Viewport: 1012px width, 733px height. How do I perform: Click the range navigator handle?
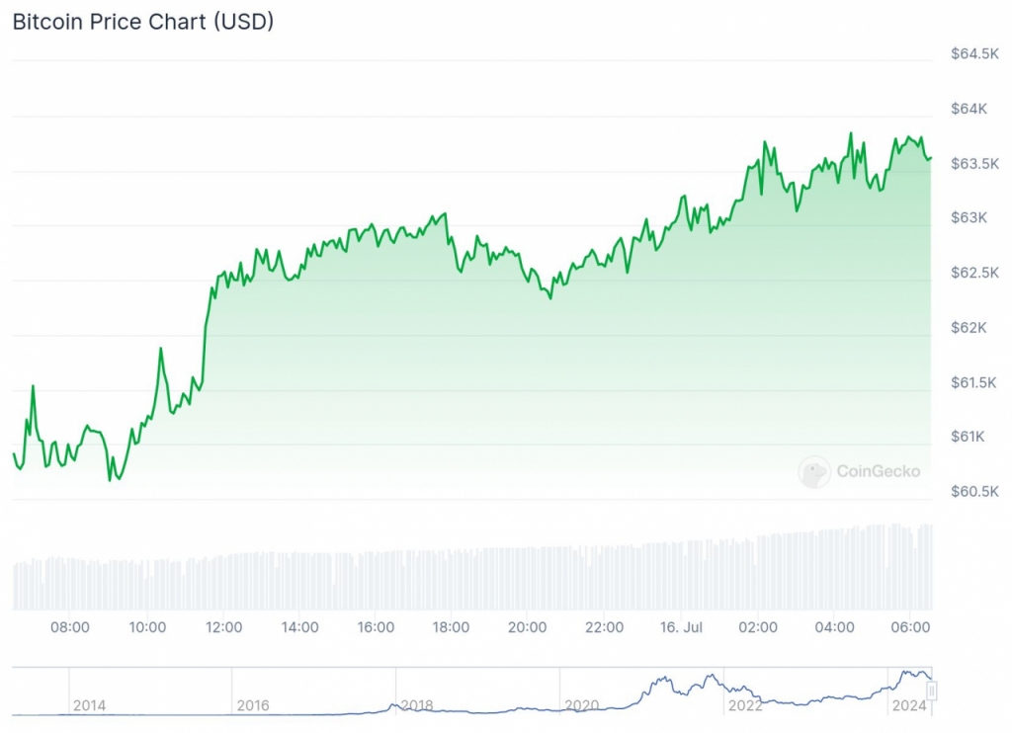coord(931,691)
